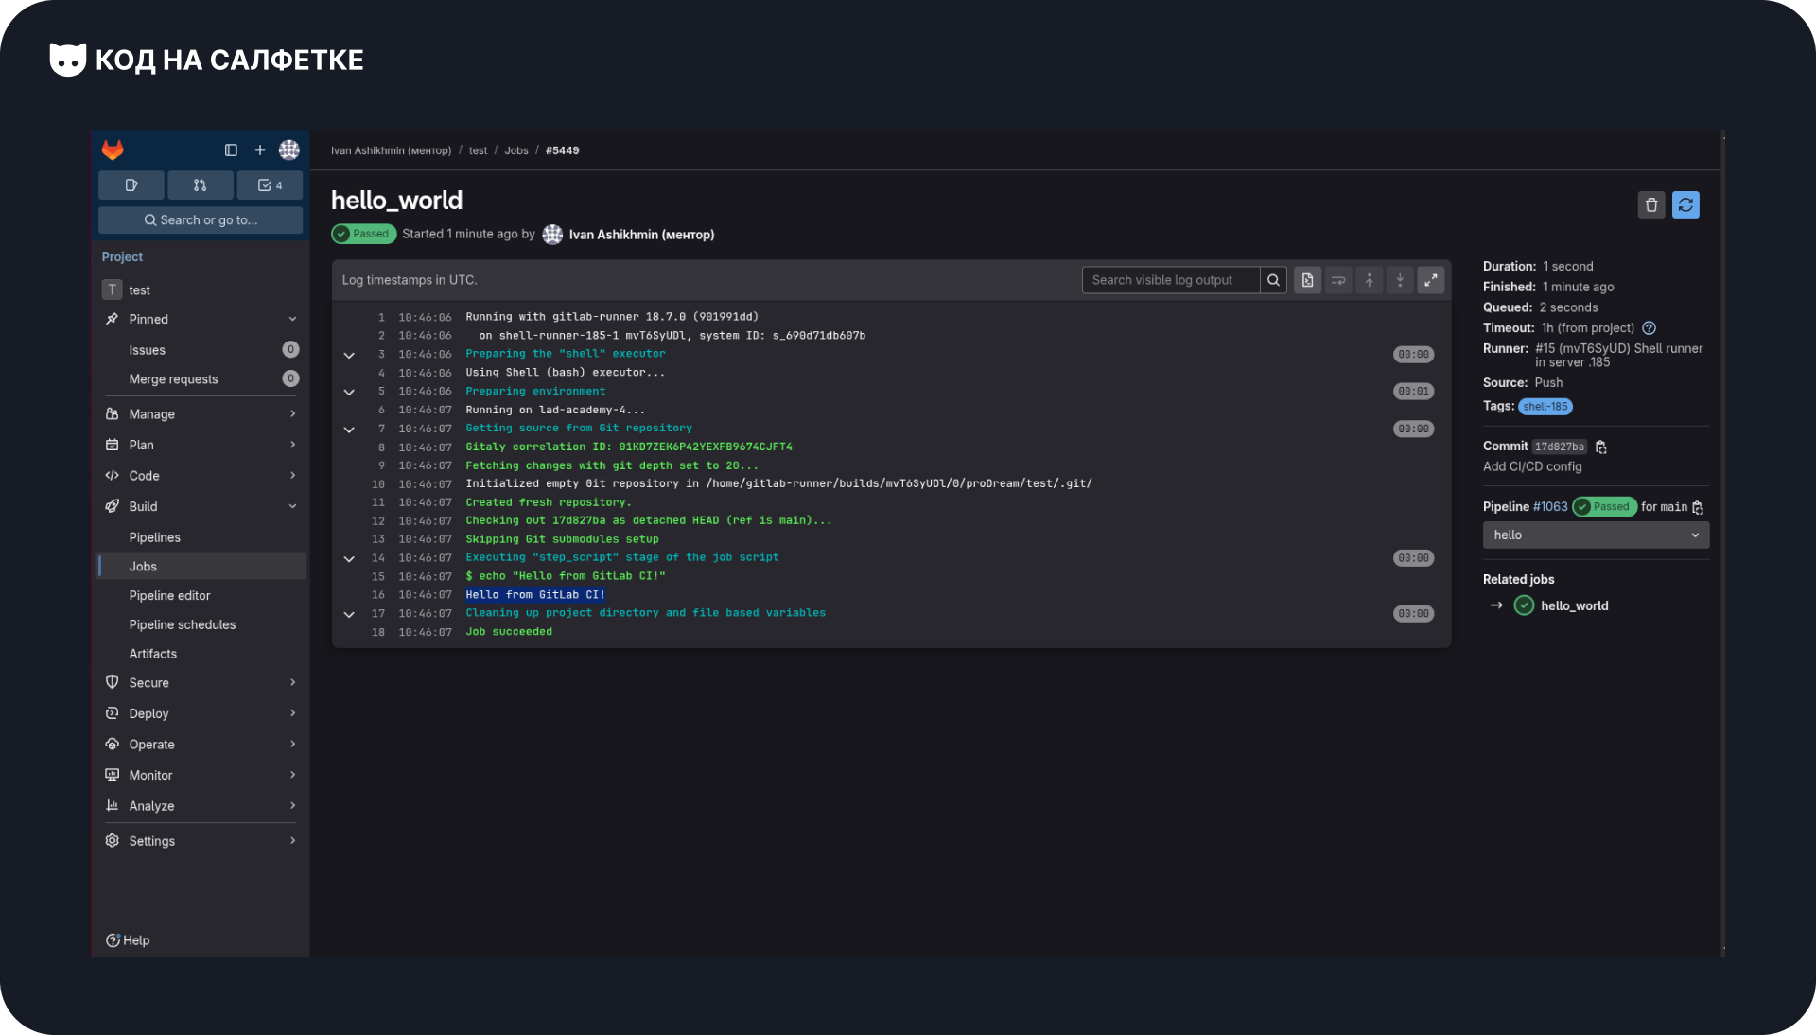
Task: Click the retry job button
Action: 1685,204
